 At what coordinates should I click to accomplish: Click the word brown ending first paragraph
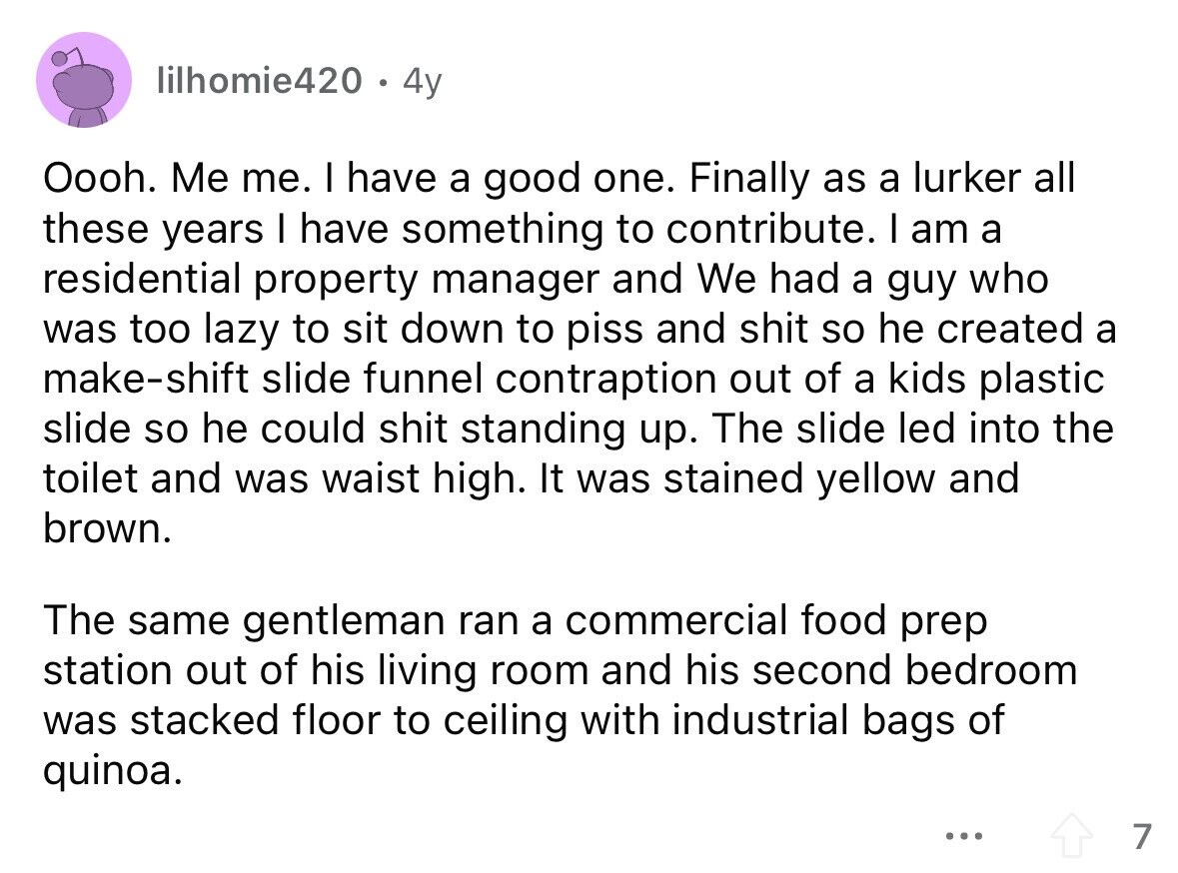(108, 529)
